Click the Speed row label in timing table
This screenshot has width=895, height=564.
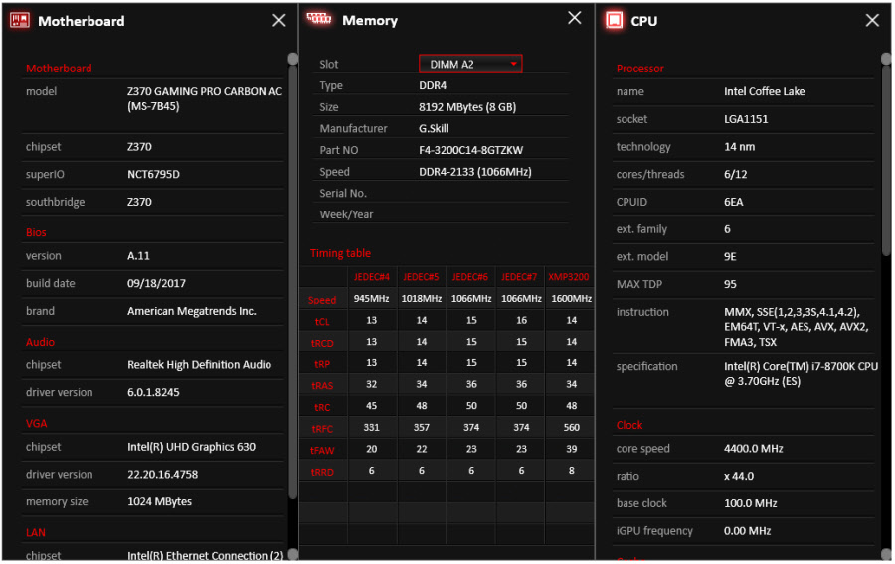pyautogui.click(x=322, y=300)
